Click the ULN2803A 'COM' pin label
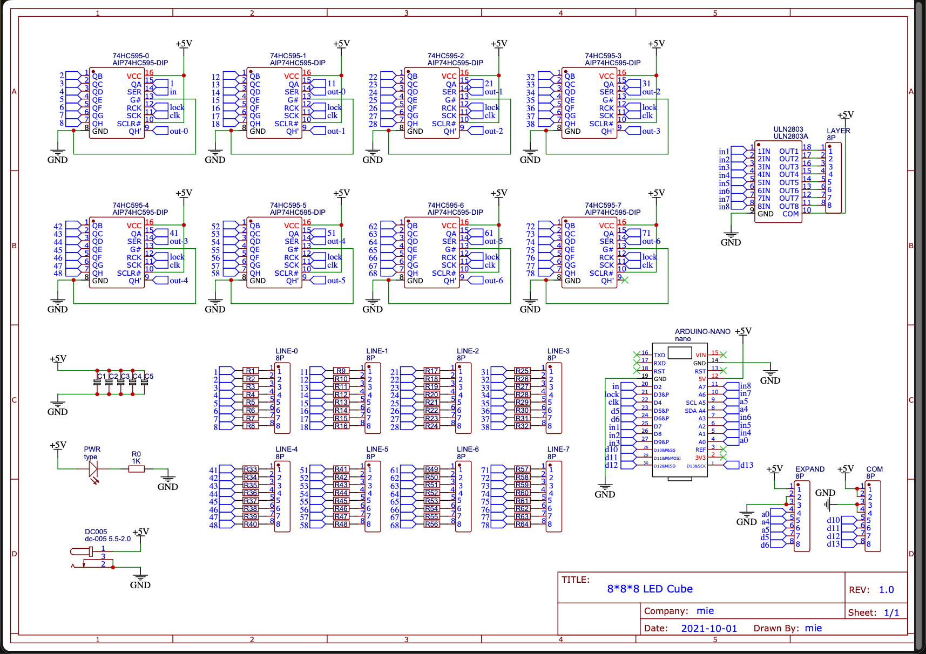This screenshot has width=926, height=654. coord(790,214)
